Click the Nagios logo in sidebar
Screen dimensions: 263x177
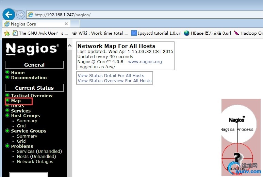pyautogui.click(x=32, y=49)
